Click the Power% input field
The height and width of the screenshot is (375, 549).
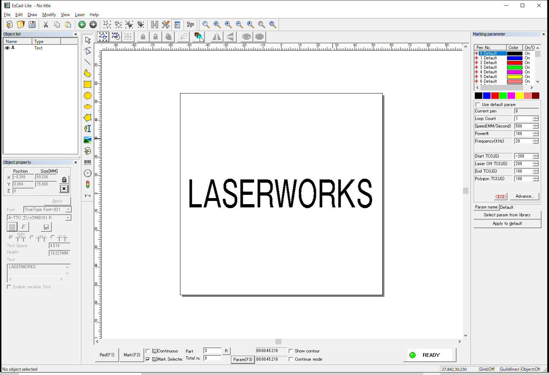(523, 134)
